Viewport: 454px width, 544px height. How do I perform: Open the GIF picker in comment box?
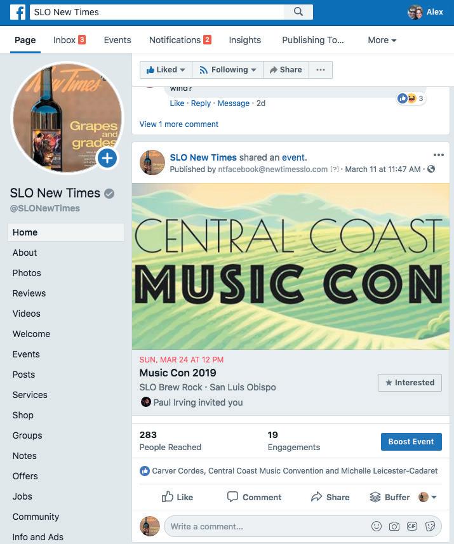coord(412,526)
